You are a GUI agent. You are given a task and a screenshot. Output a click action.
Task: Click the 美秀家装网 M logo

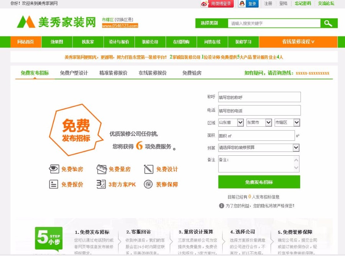tap(25, 22)
